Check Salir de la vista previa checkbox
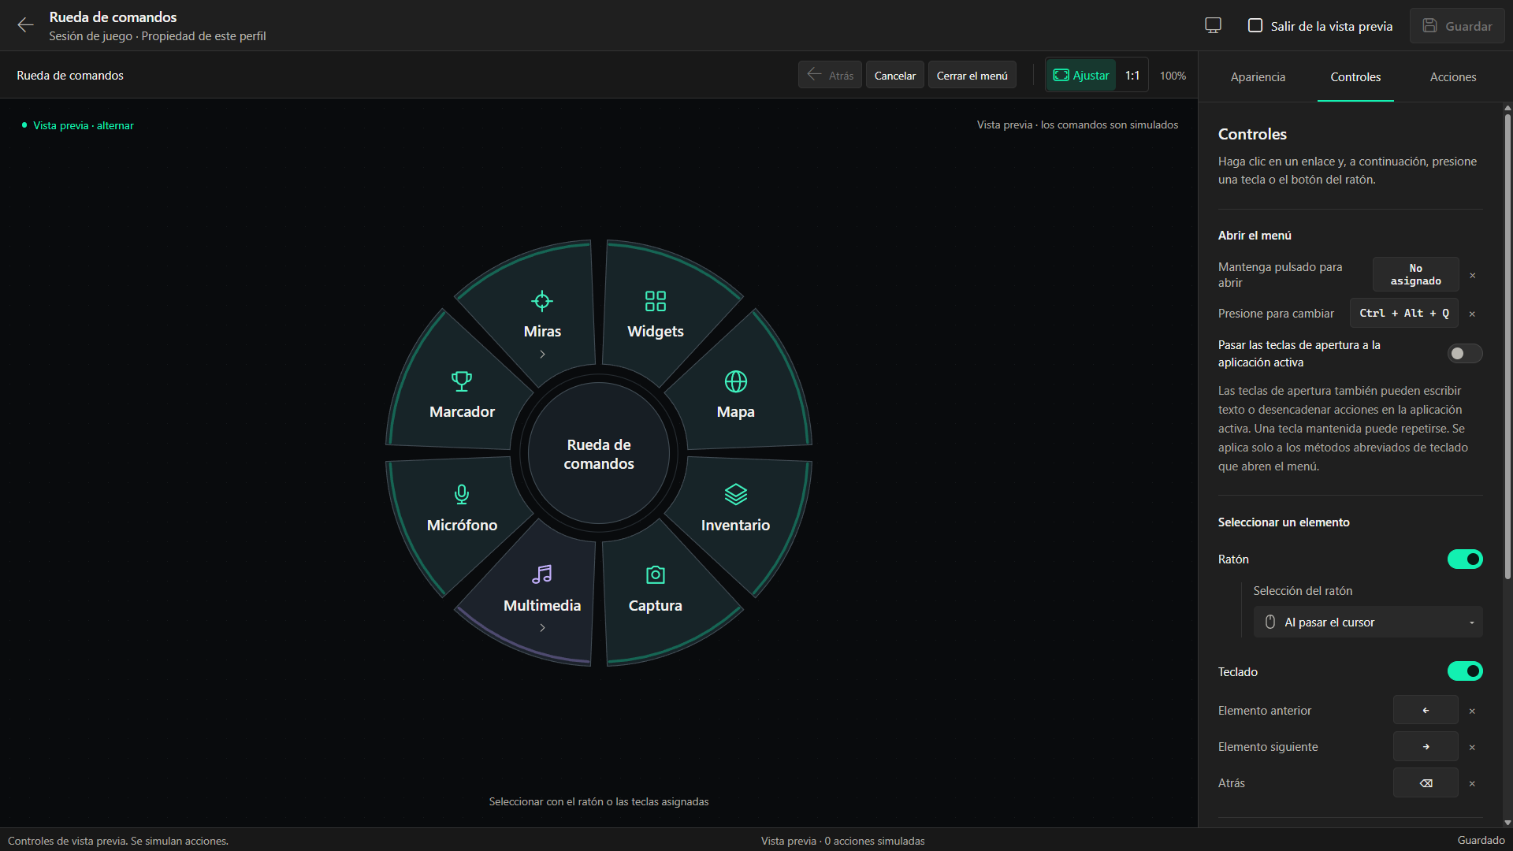This screenshot has height=851, width=1513. pos(1255,25)
